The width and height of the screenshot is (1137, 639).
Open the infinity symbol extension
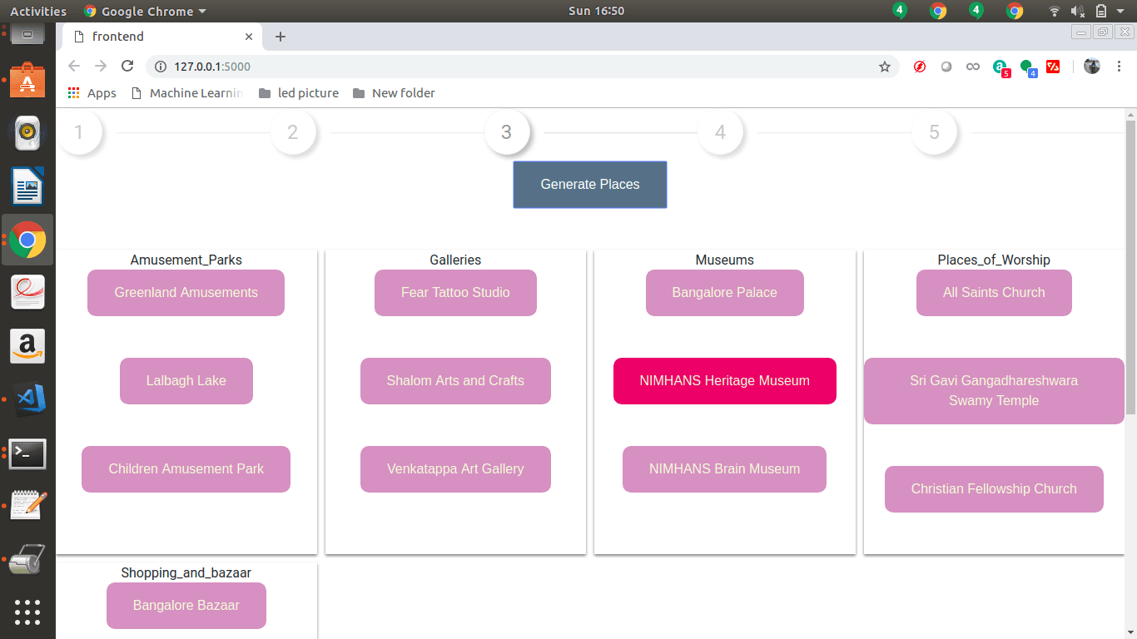973,67
